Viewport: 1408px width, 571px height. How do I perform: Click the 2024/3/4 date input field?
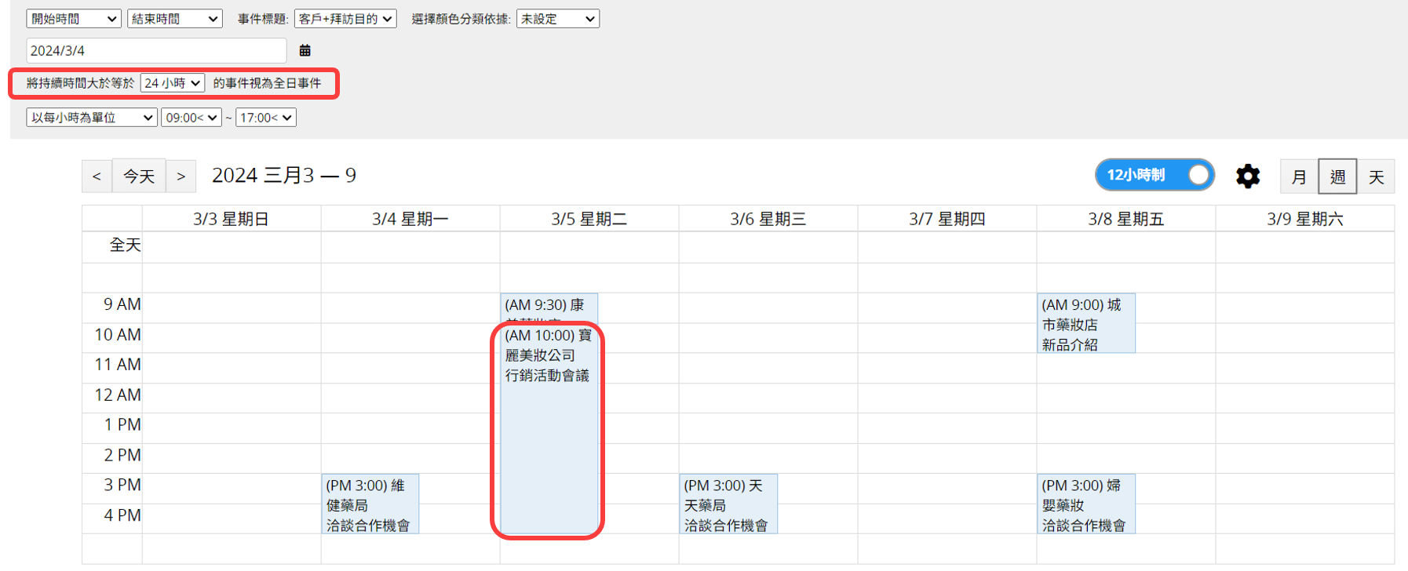(156, 51)
